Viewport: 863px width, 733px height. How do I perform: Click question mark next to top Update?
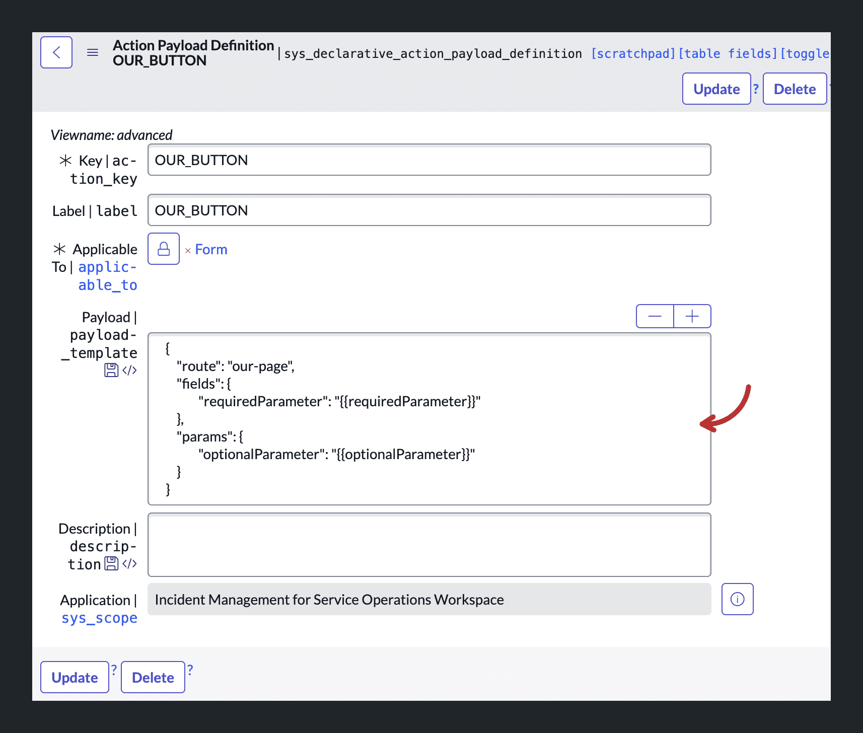click(x=756, y=88)
